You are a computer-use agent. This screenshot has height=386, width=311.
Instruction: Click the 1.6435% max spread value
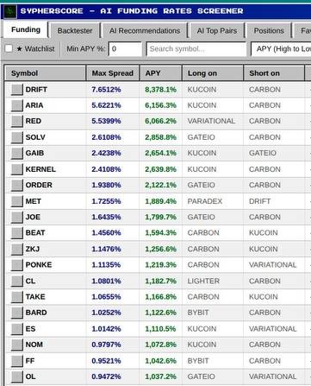click(x=106, y=217)
